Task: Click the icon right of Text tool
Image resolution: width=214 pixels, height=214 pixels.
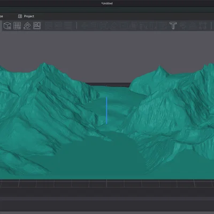Action: coord(183,26)
